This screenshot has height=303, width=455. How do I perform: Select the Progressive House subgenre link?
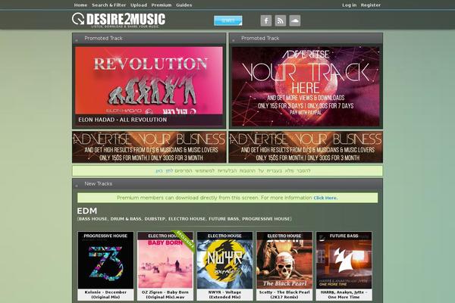pos(266,219)
